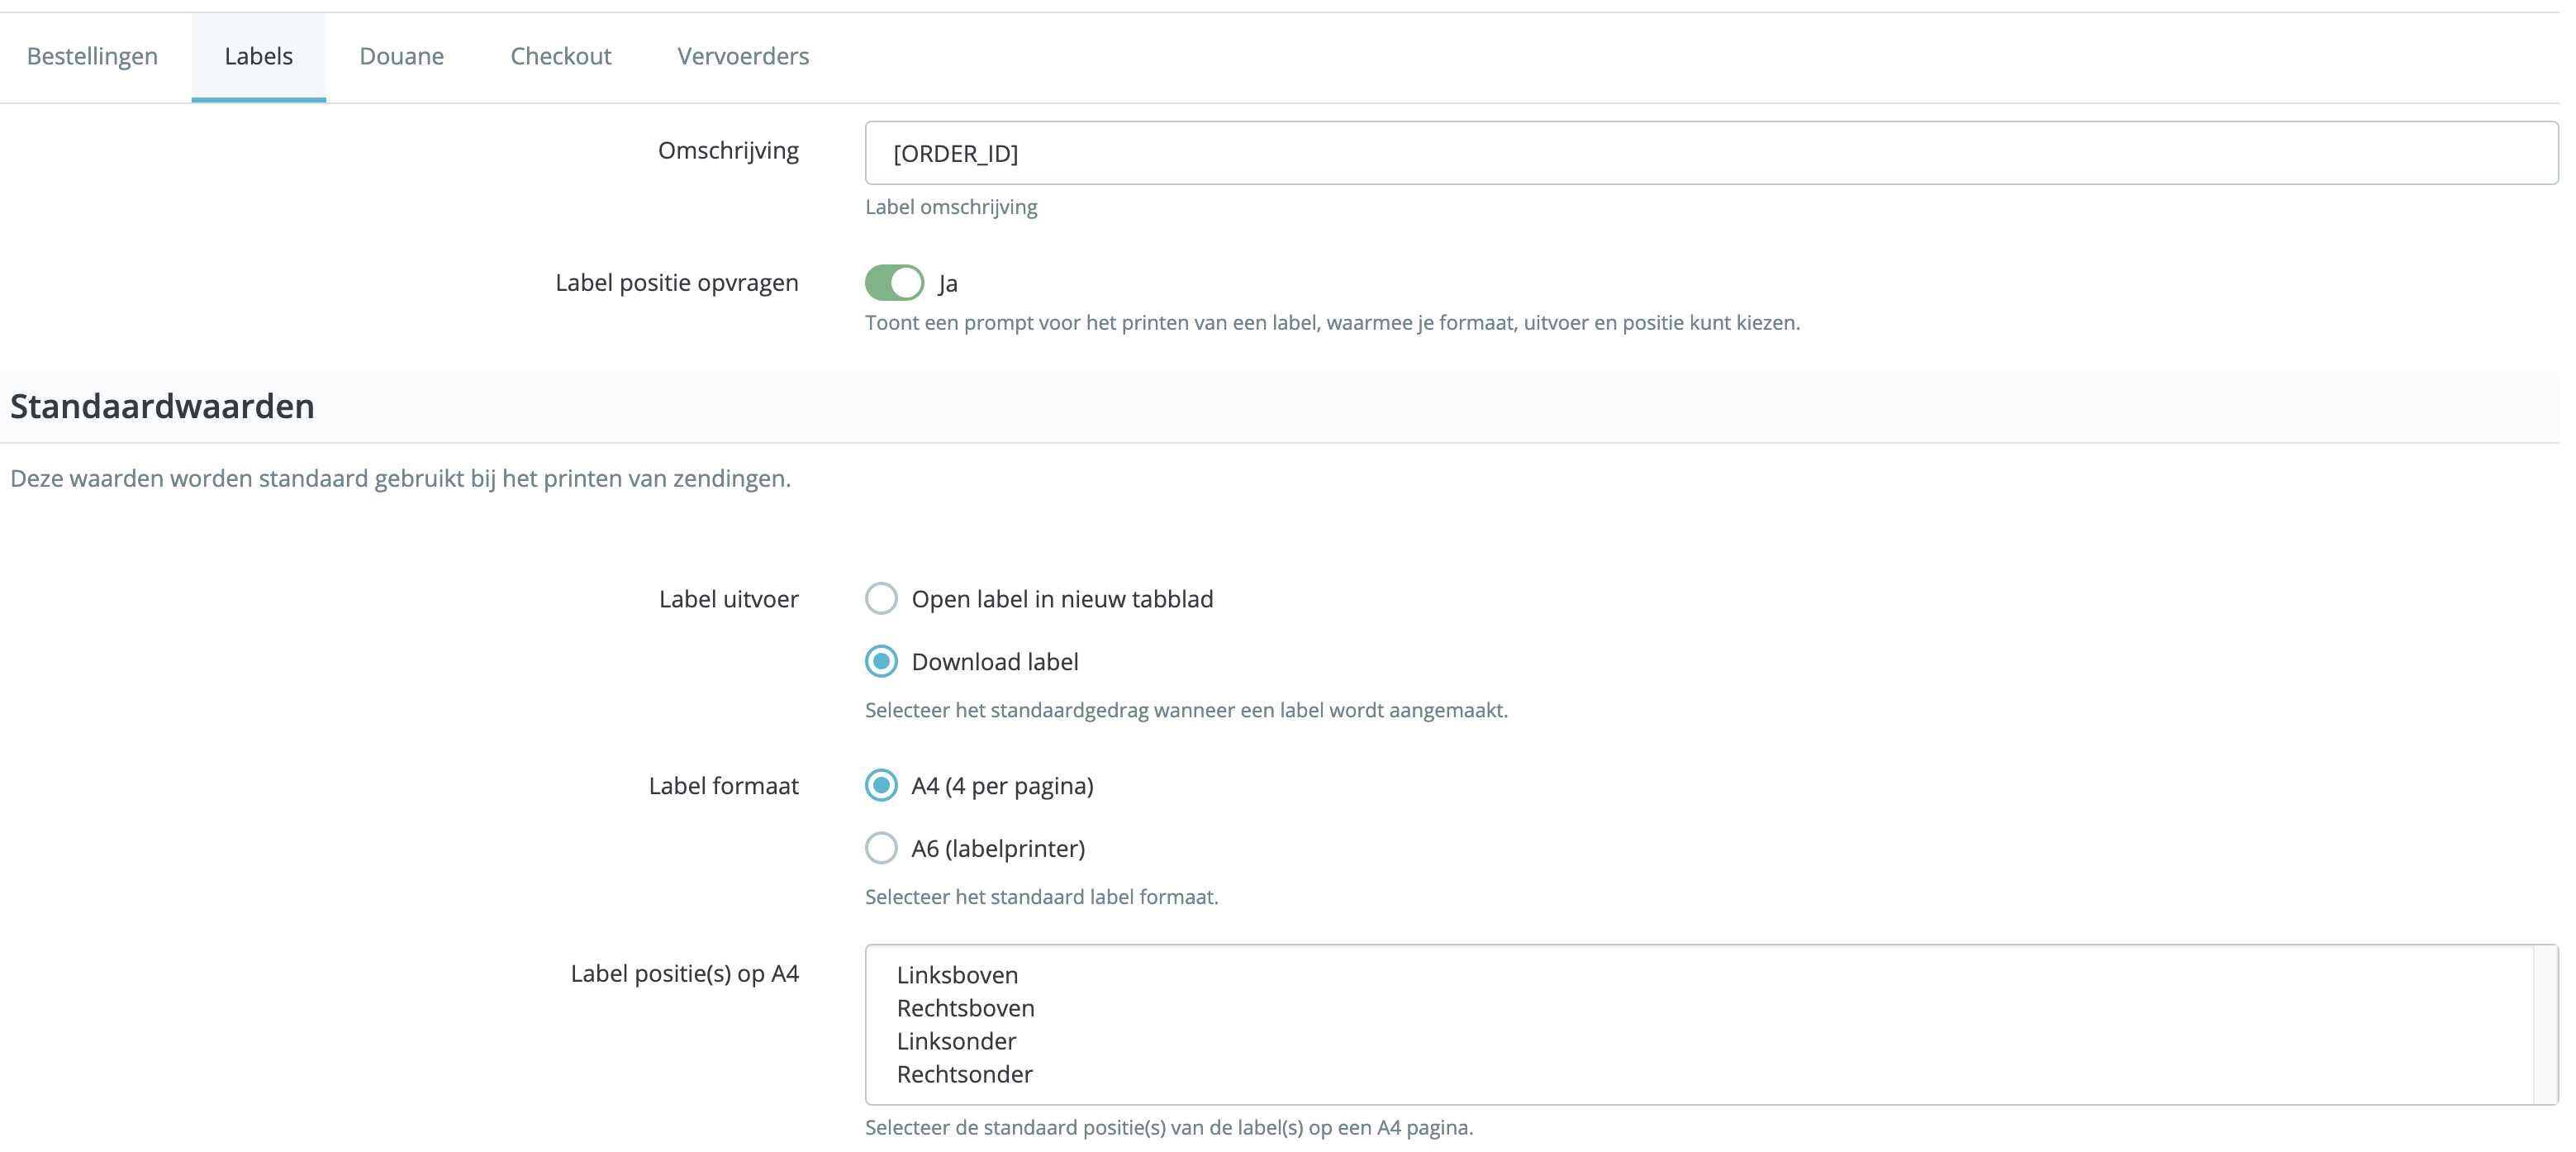Choose "A4 (4 per pagina)" label formaat

pyautogui.click(x=881, y=786)
